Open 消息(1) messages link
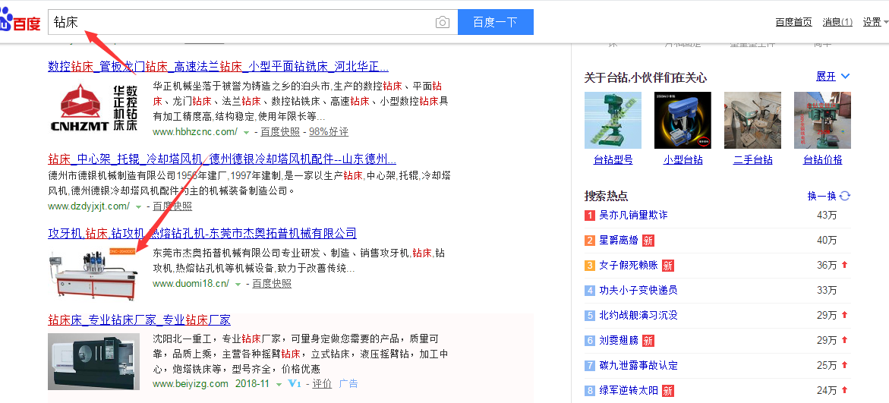 [837, 22]
